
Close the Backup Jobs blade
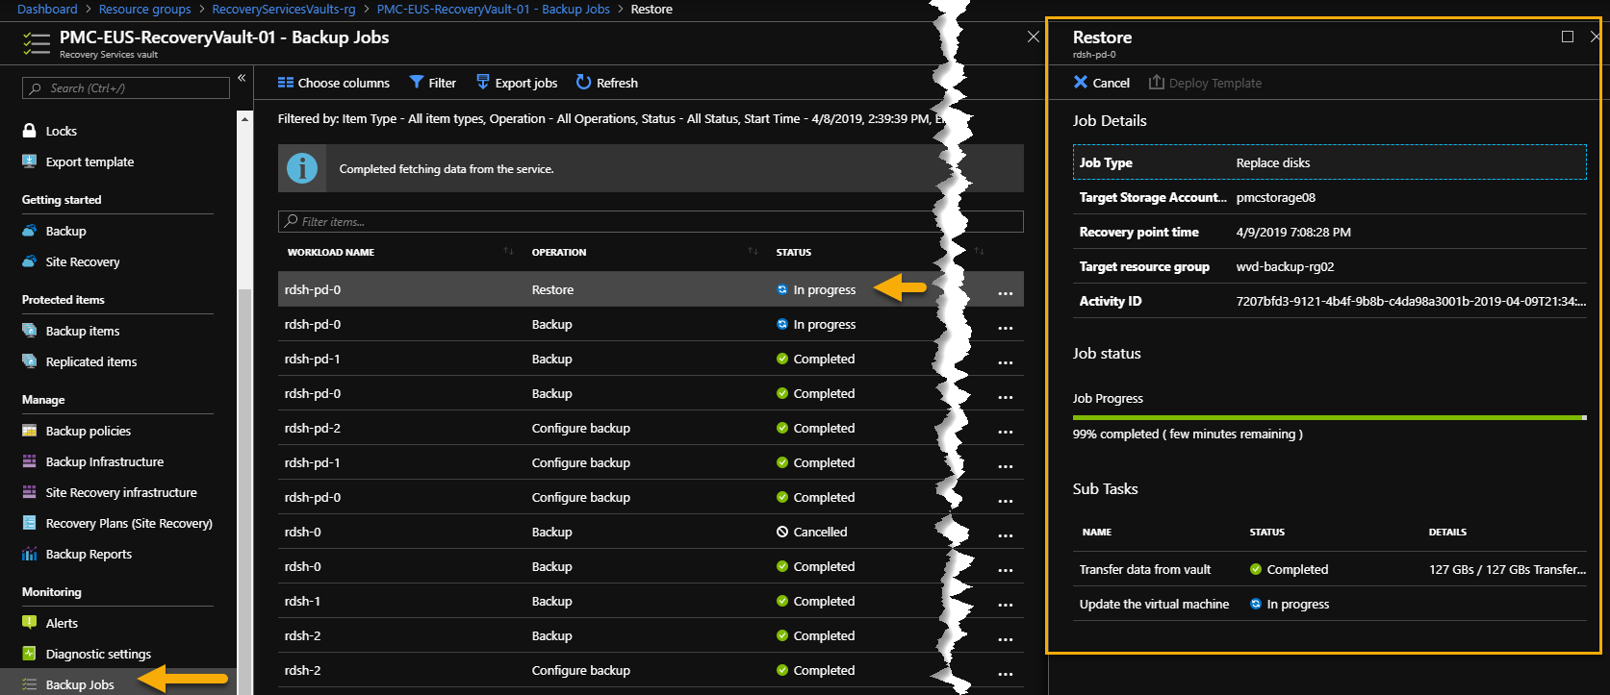[1034, 37]
